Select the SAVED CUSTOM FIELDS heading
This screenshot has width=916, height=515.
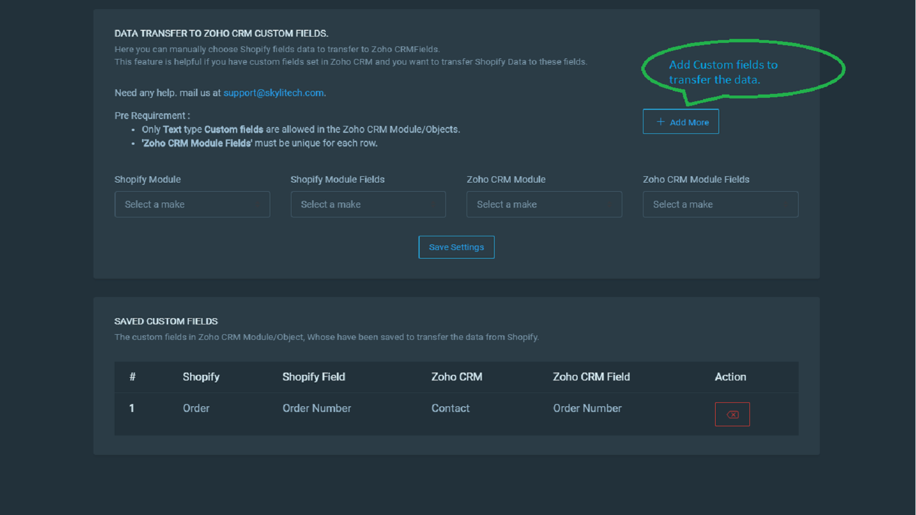(166, 321)
